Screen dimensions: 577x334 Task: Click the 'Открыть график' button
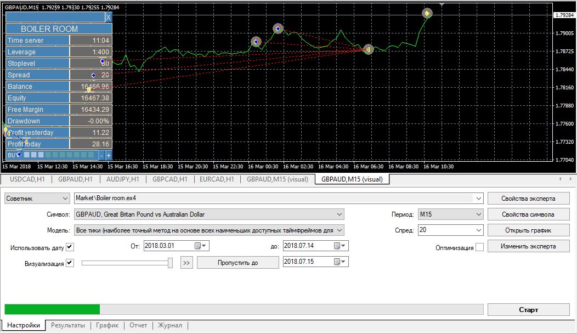click(x=528, y=230)
